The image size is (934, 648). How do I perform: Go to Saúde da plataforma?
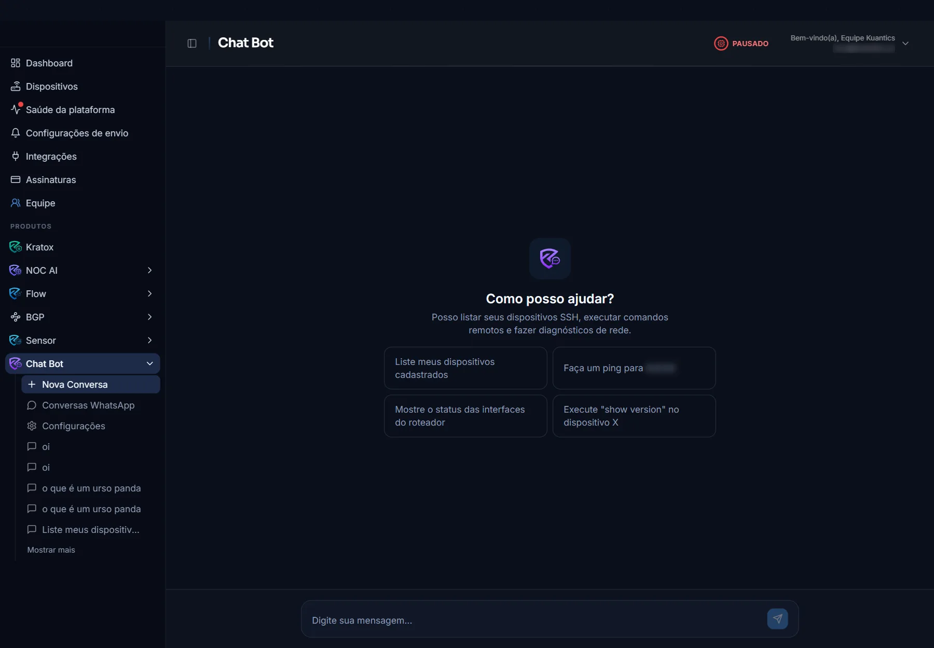pyautogui.click(x=83, y=110)
